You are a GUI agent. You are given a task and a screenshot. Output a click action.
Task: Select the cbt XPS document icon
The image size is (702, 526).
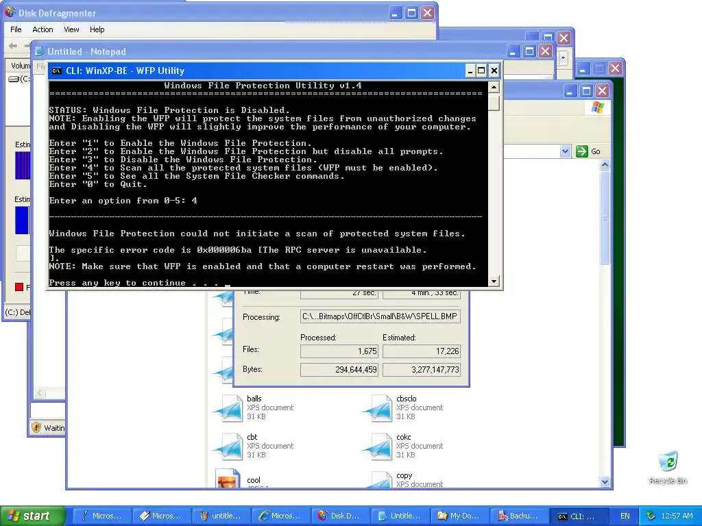click(229, 446)
